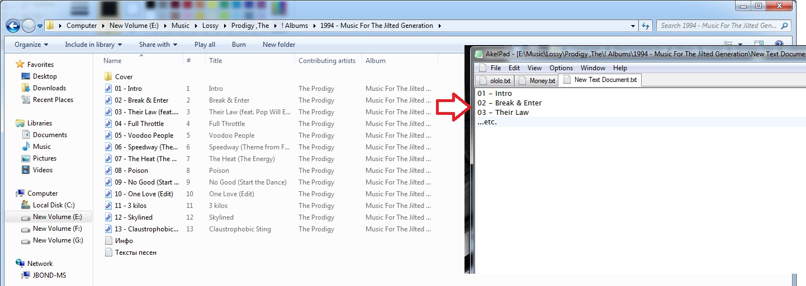Select the audio file icon for 01 - Intro

(108, 89)
